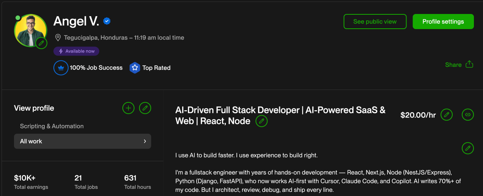Viewport: 483px width, 196px height.
Task: Edit the profile title pencil icon
Action: click(x=261, y=121)
